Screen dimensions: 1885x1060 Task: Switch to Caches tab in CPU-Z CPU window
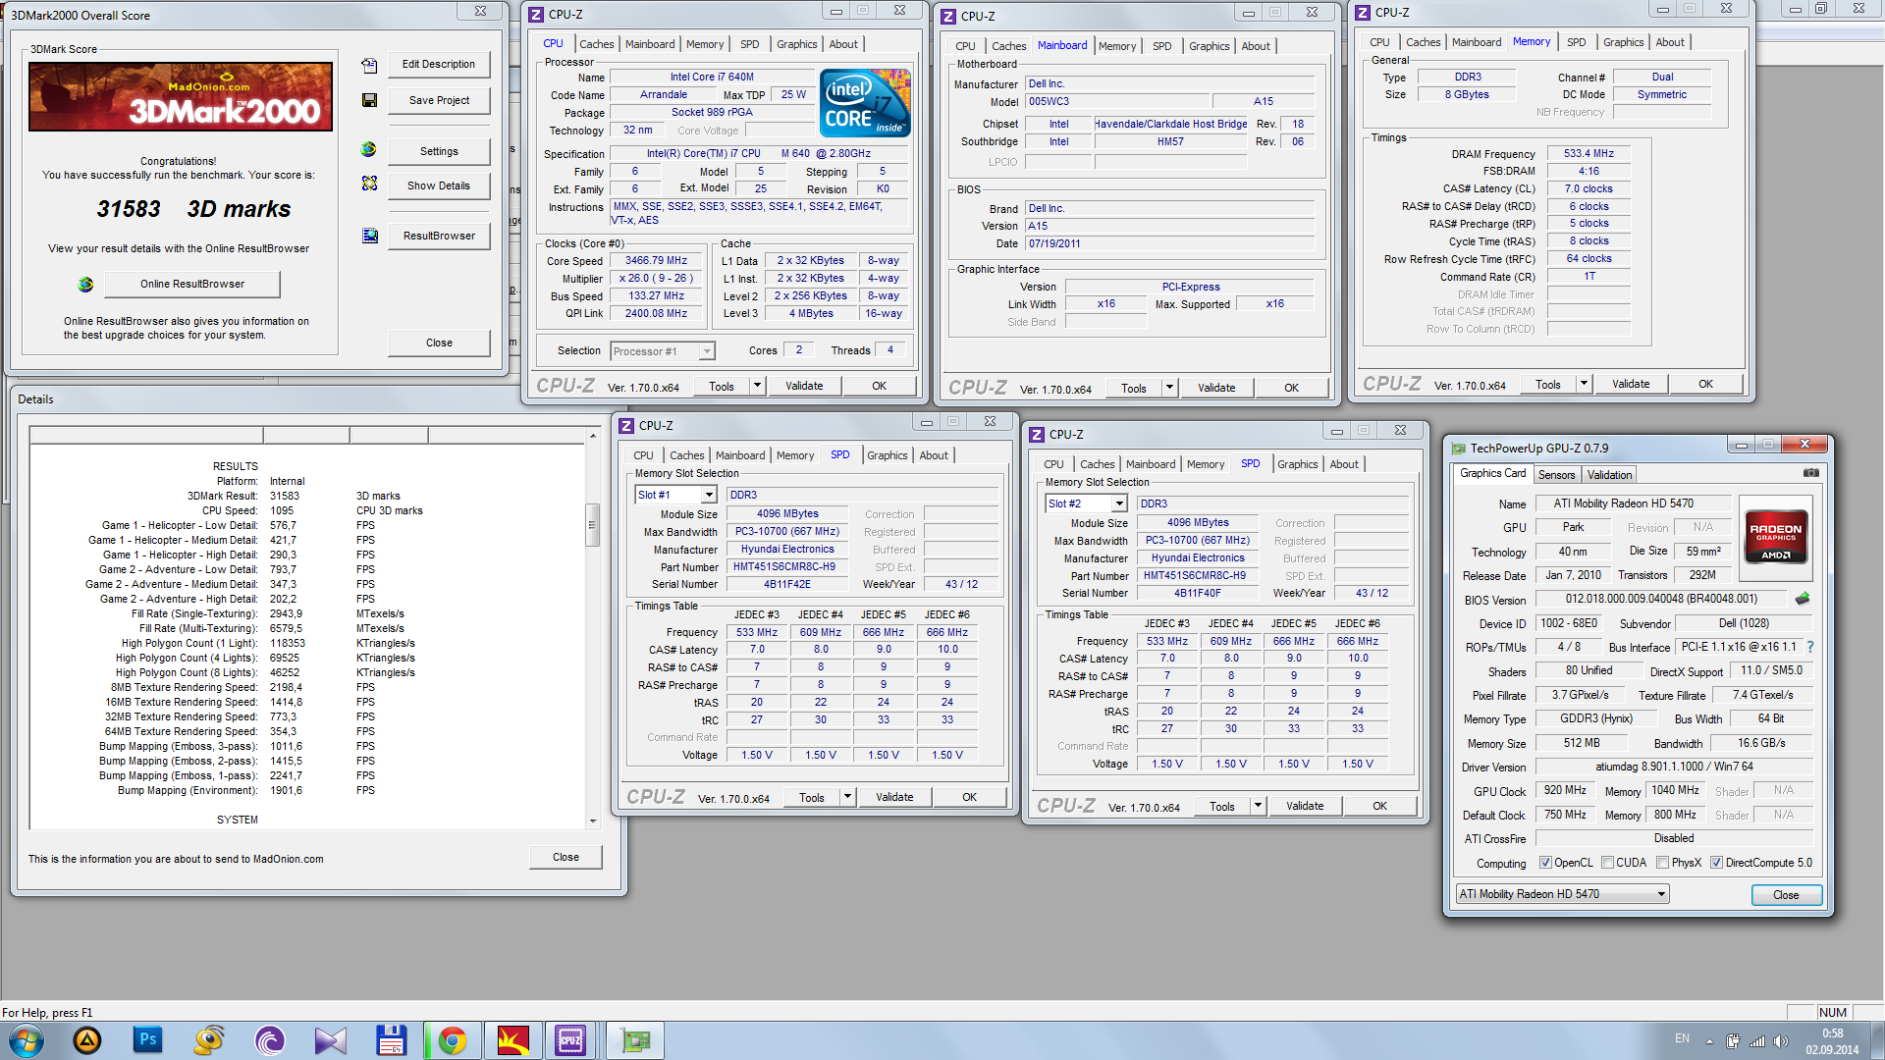click(x=596, y=44)
